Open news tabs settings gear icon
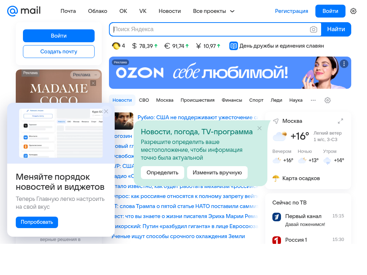Screen dimensions: 367x275 point(328,100)
